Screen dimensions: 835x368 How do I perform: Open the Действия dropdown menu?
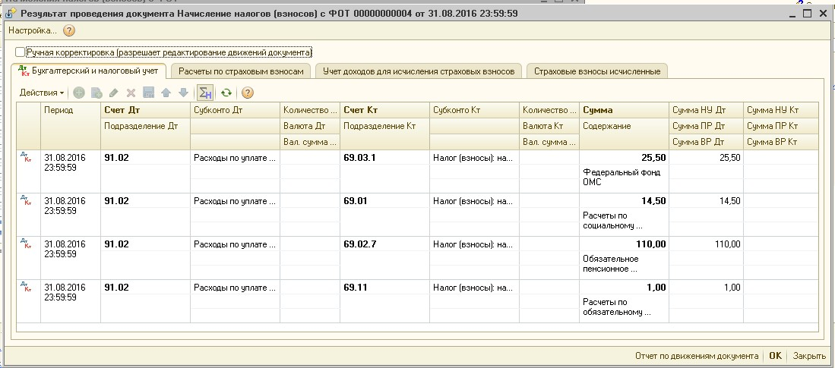pos(42,93)
